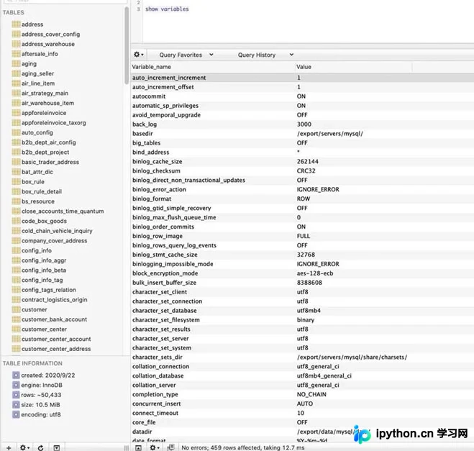This screenshot has height=451, width=474.
Task: Select the air_line_item table
Action: pos(38,83)
